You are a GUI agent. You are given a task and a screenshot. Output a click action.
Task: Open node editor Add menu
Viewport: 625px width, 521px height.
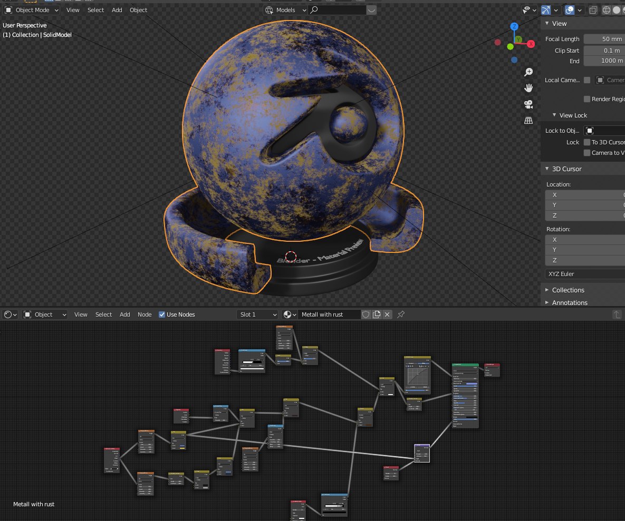click(x=125, y=314)
